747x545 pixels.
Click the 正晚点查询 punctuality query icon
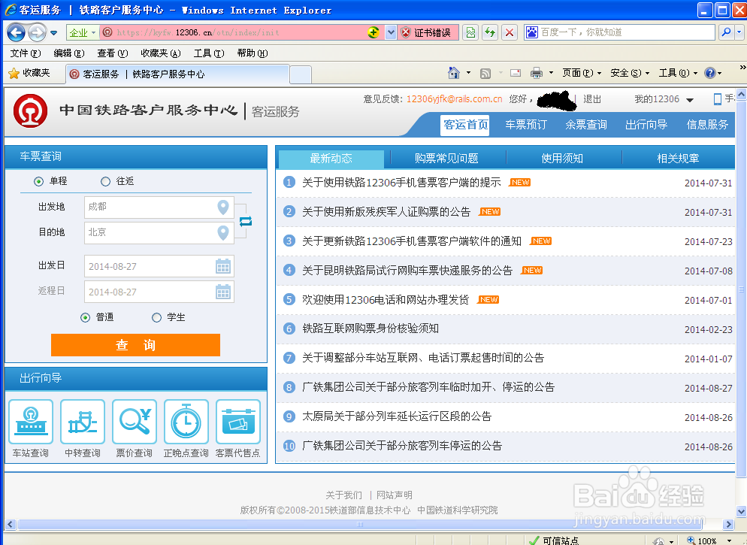(186, 422)
